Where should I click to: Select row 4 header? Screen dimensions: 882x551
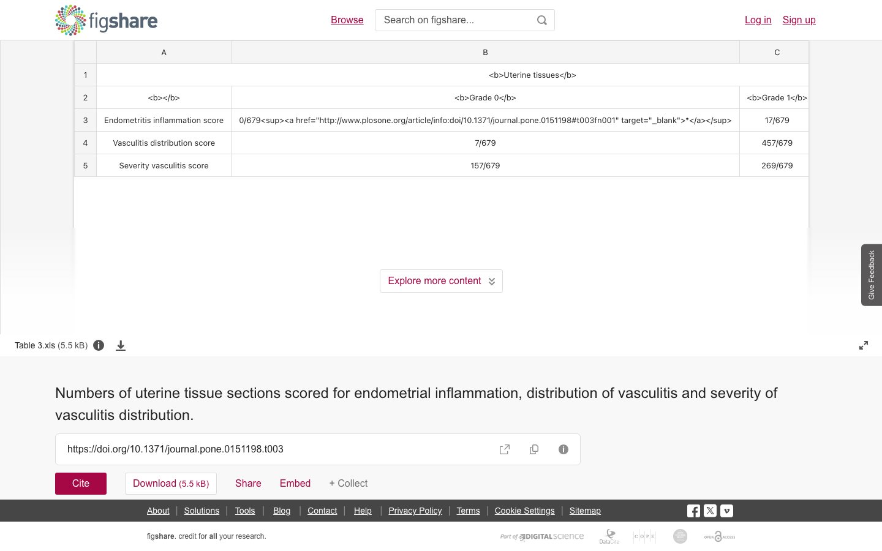85,143
